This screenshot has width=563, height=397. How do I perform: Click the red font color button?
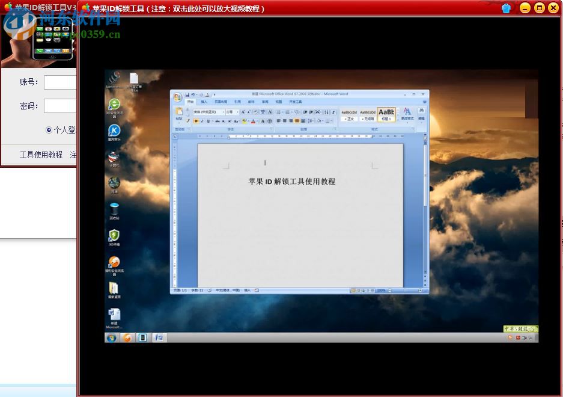(x=253, y=121)
